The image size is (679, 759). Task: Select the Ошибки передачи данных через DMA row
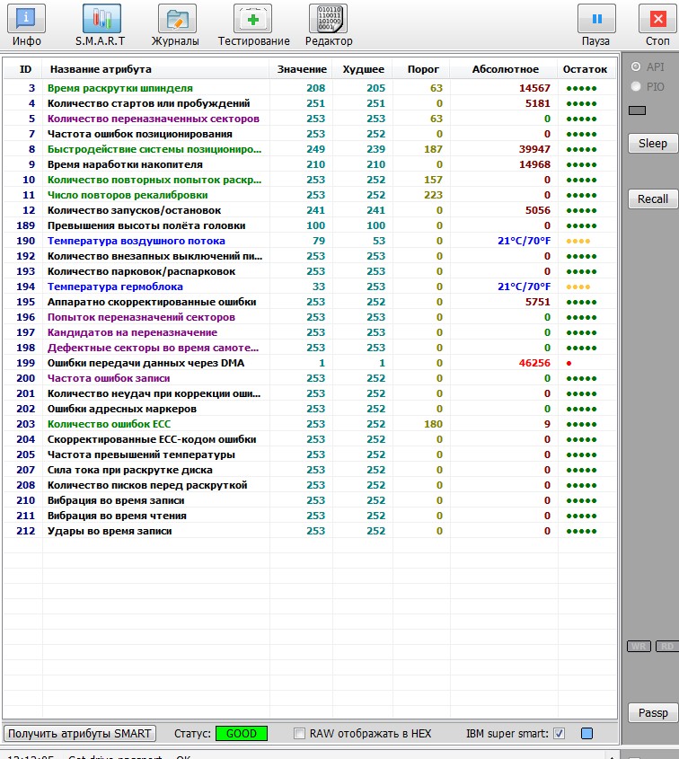point(145,363)
